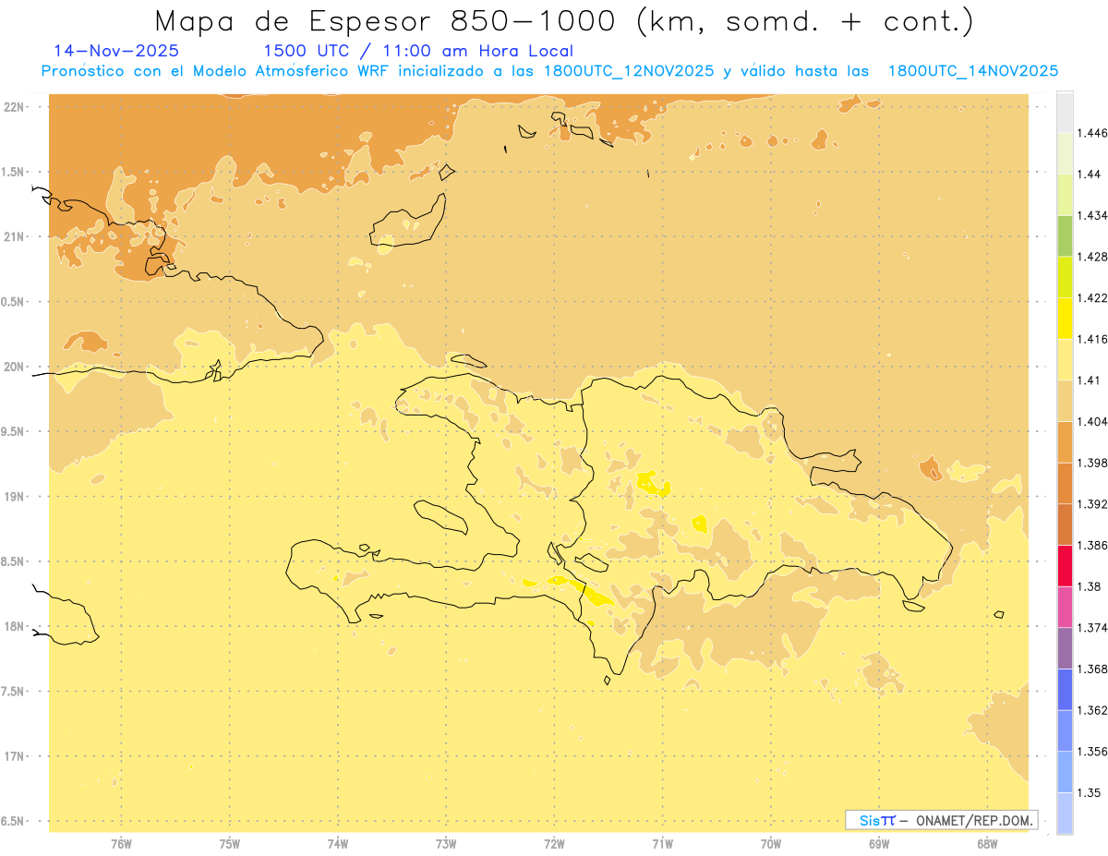
Task: Click the 71W longitude label
Action: (x=662, y=844)
